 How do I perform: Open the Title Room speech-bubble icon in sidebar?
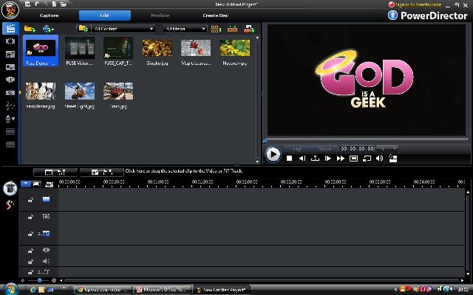[x=10, y=80]
